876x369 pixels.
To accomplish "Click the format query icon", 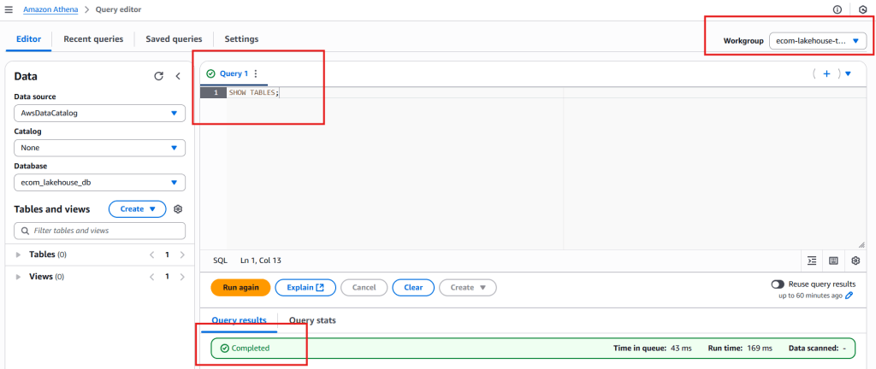I will point(812,261).
